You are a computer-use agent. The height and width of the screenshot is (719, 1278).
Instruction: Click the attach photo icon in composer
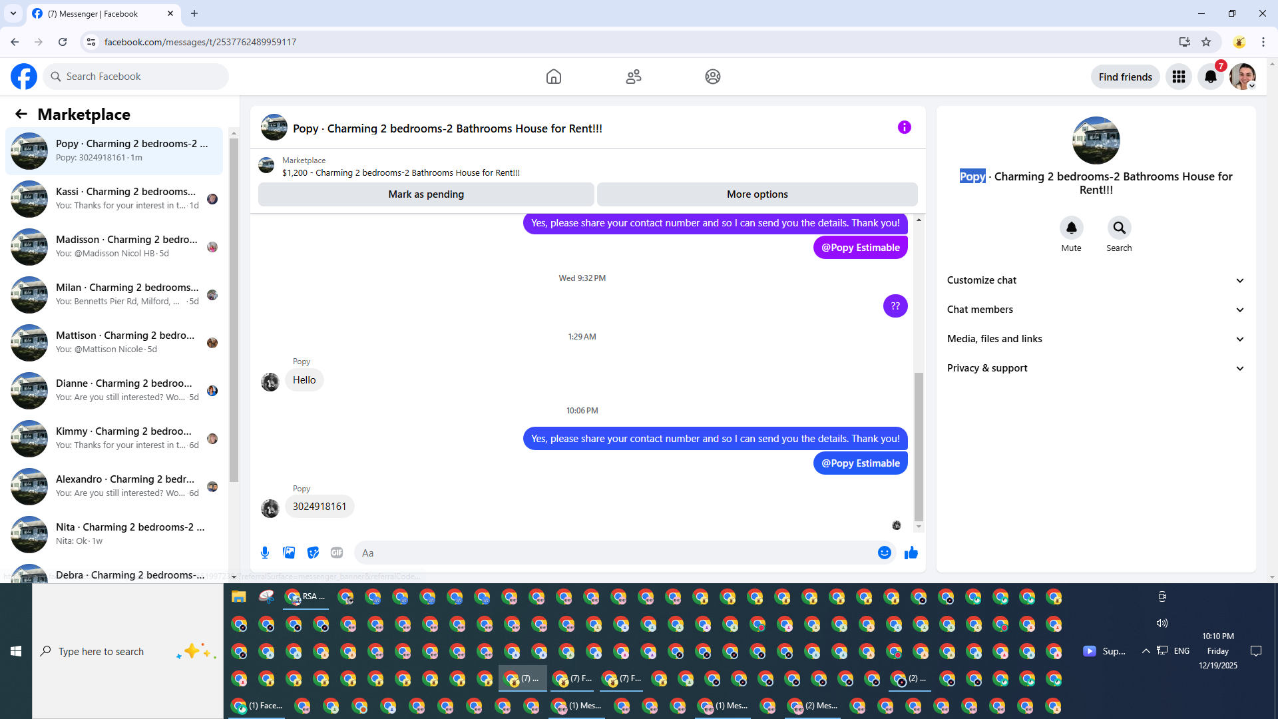289,553
